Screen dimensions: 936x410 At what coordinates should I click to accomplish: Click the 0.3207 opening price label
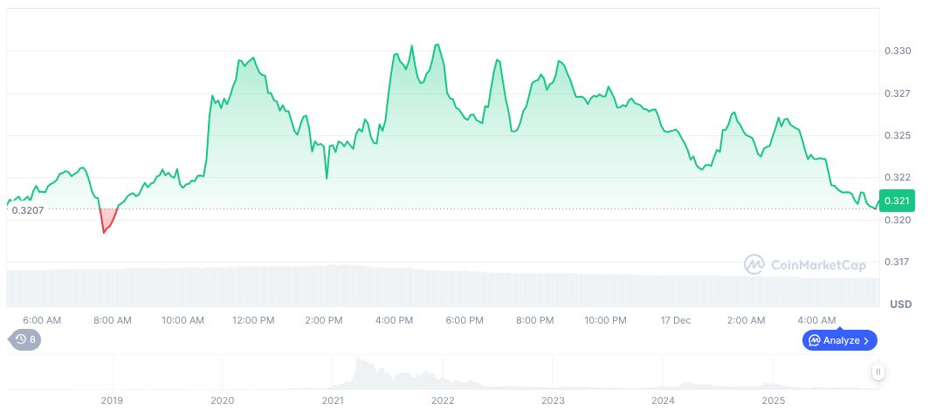tap(27, 209)
